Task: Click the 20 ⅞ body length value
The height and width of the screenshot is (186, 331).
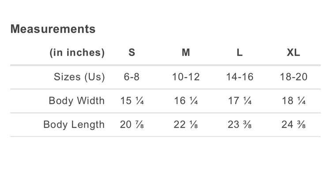Action: [x=132, y=125]
